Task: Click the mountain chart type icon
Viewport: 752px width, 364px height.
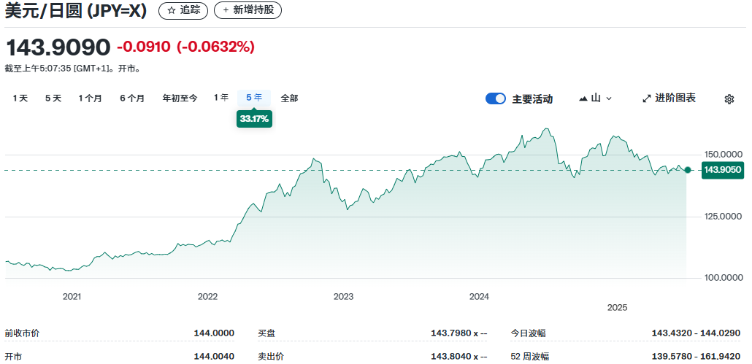Action: 583,98
